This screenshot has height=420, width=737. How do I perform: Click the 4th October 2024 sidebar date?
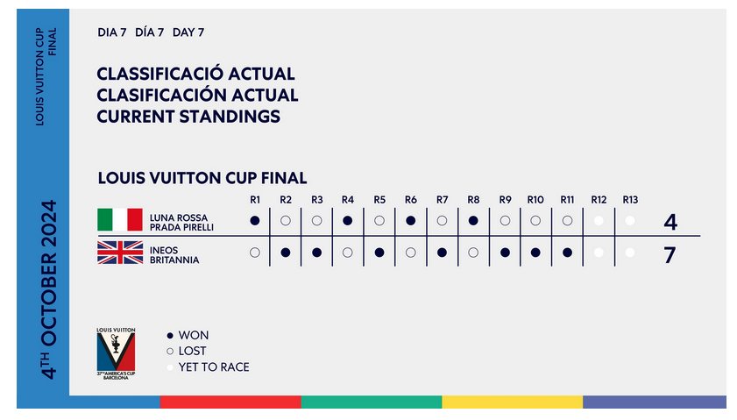49,289
